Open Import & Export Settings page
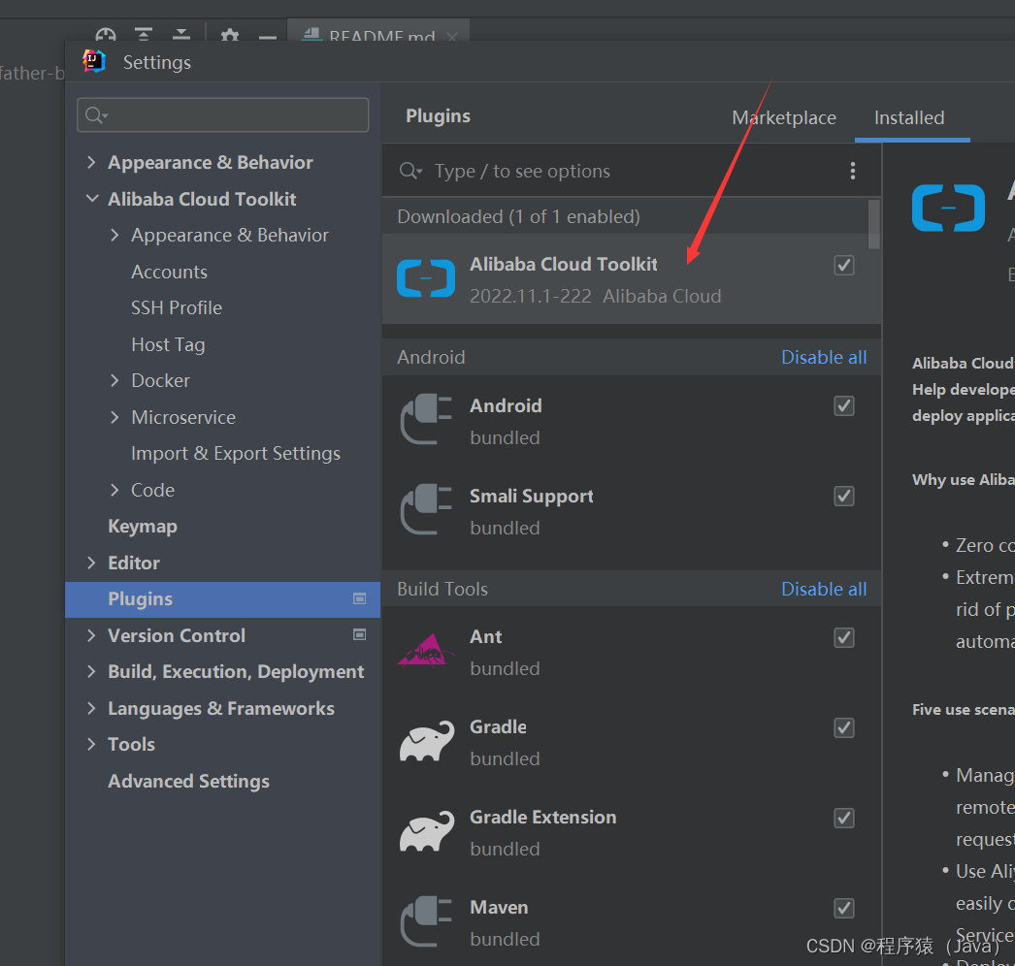1015x966 pixels. click(x=236, y=454)
